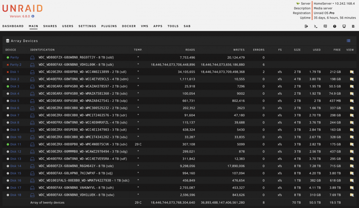359x208 pixels.
Task: Open the Docker tab
Action: point(129,26)
